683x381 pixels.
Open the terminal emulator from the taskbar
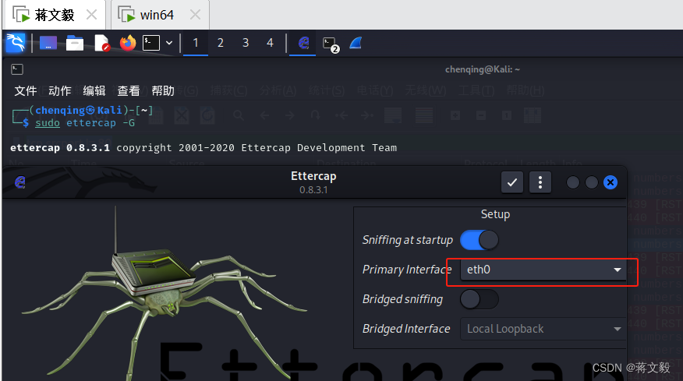[151, 43]
